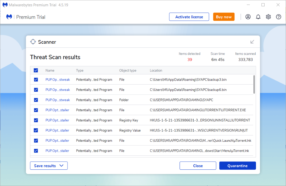Click the Quarantine button
This screenshot has height=186, width=286.
tap(237, 166)
